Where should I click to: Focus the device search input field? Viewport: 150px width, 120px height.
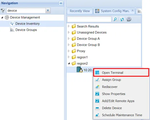coord(89,19)
